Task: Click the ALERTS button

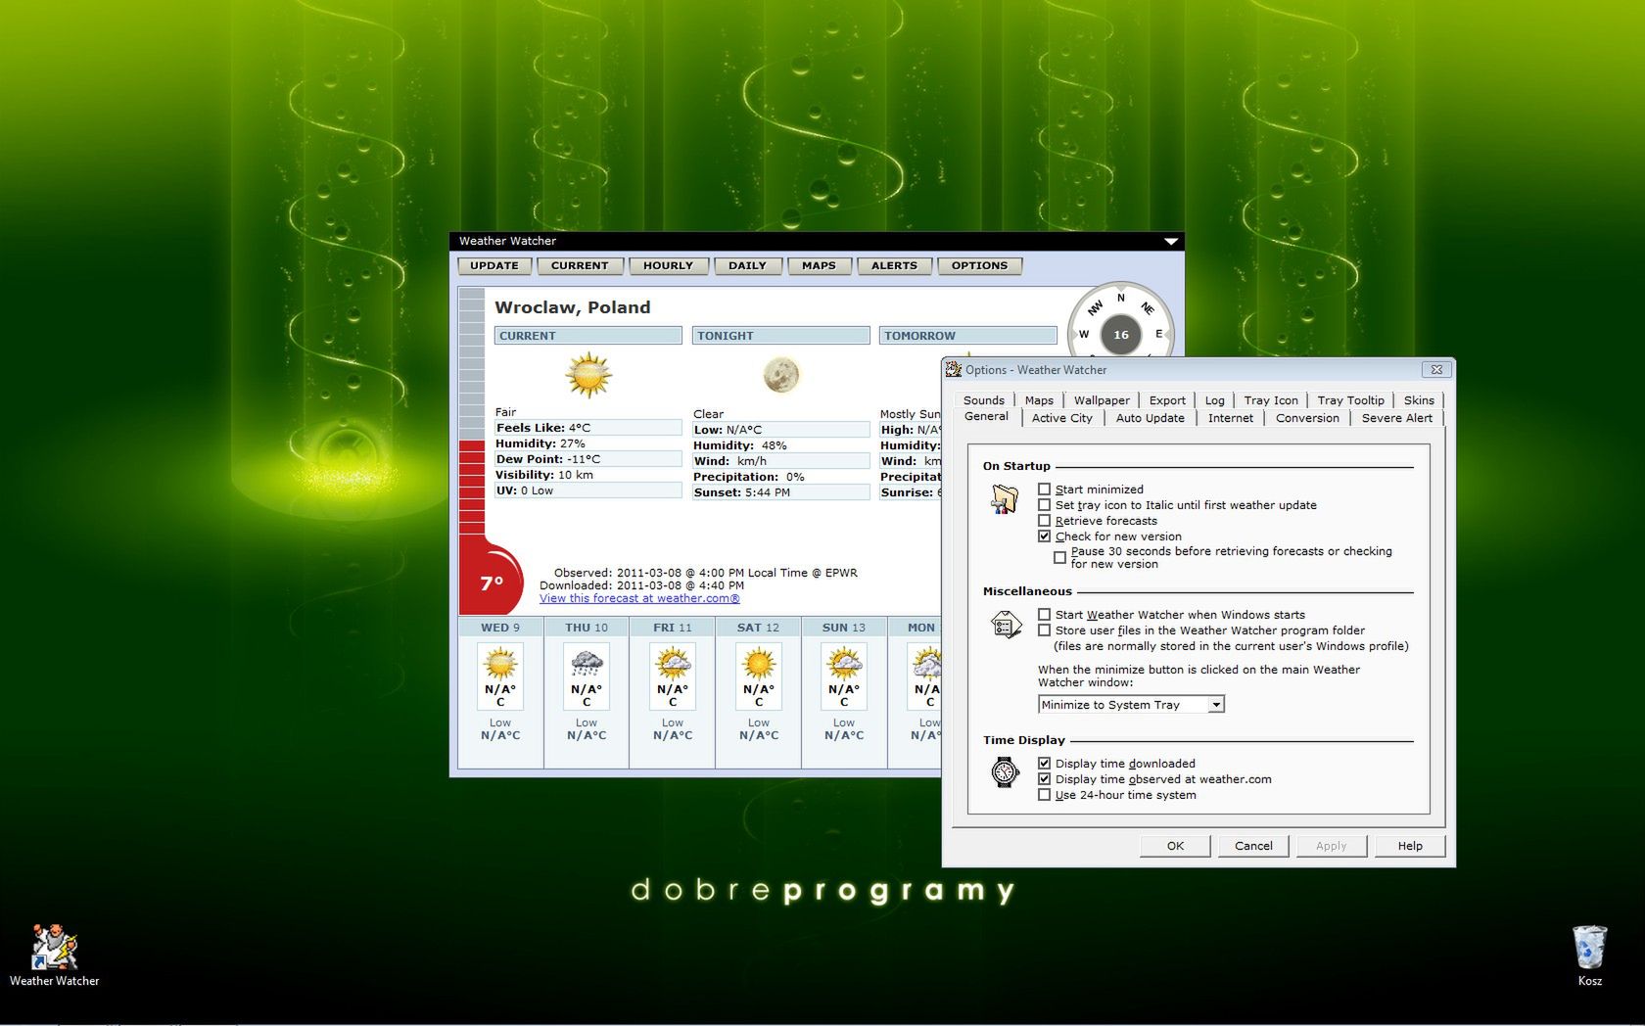Action: 894,265
